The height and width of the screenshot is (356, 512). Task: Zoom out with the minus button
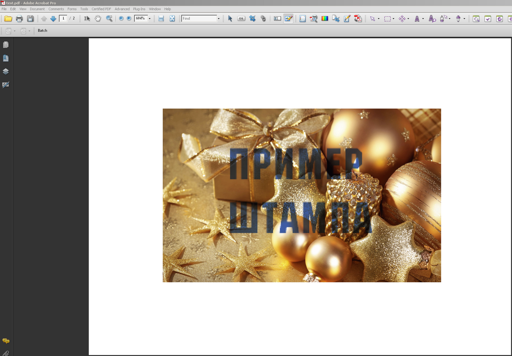coord(121,18)
